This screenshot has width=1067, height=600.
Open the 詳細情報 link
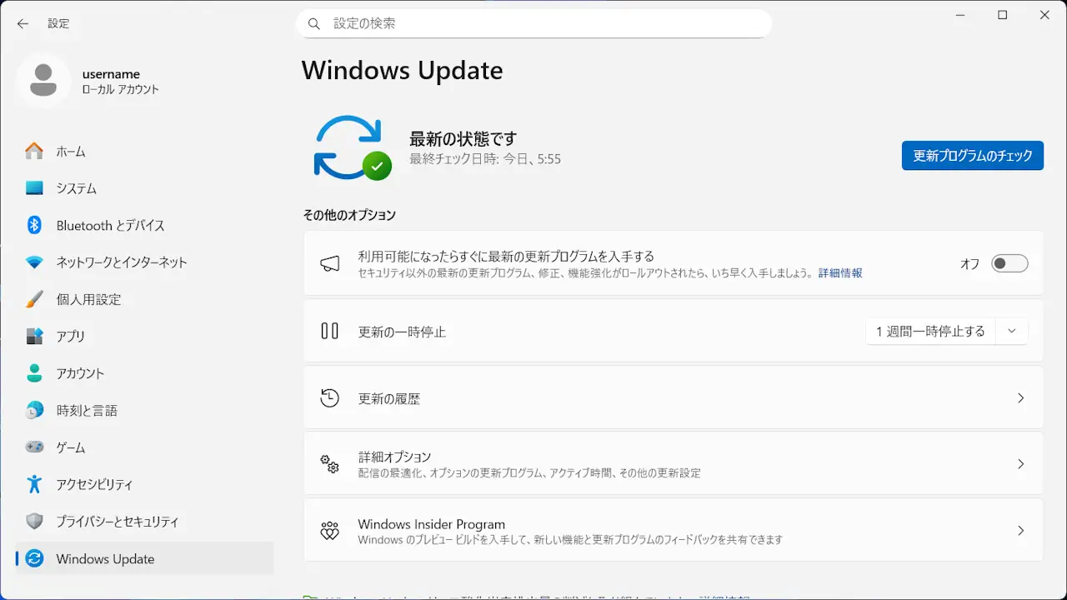(840, 272)
